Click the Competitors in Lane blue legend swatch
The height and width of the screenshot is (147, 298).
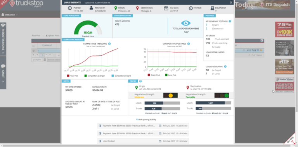click(113, 76)
